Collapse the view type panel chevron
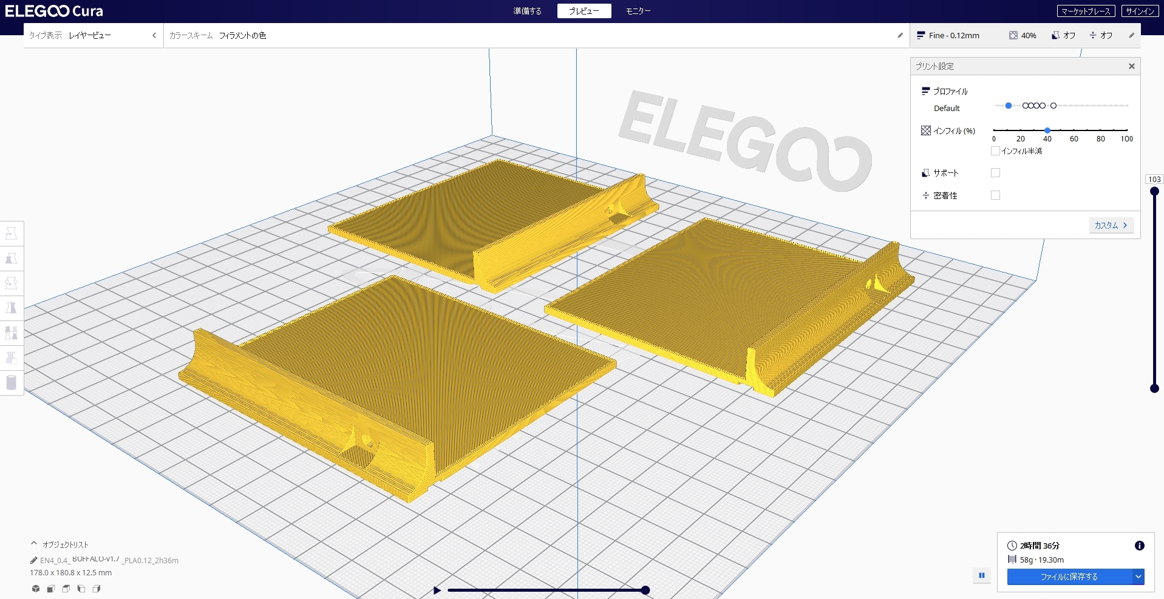1164x599 pixels. point(154,35)
